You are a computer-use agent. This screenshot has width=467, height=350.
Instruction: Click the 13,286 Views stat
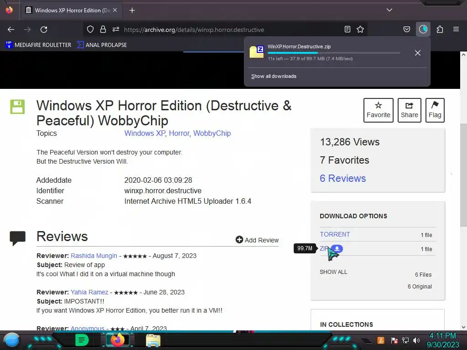[350, 142]
